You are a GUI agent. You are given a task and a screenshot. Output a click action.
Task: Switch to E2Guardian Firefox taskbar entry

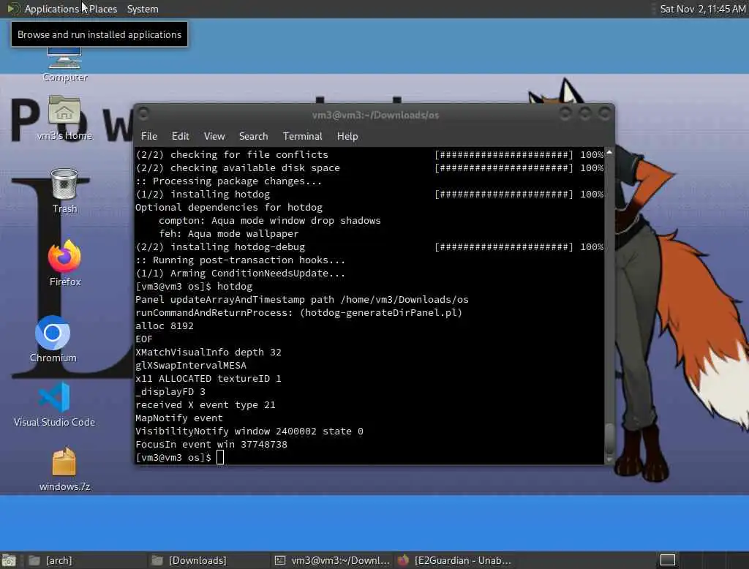point(455,560)
